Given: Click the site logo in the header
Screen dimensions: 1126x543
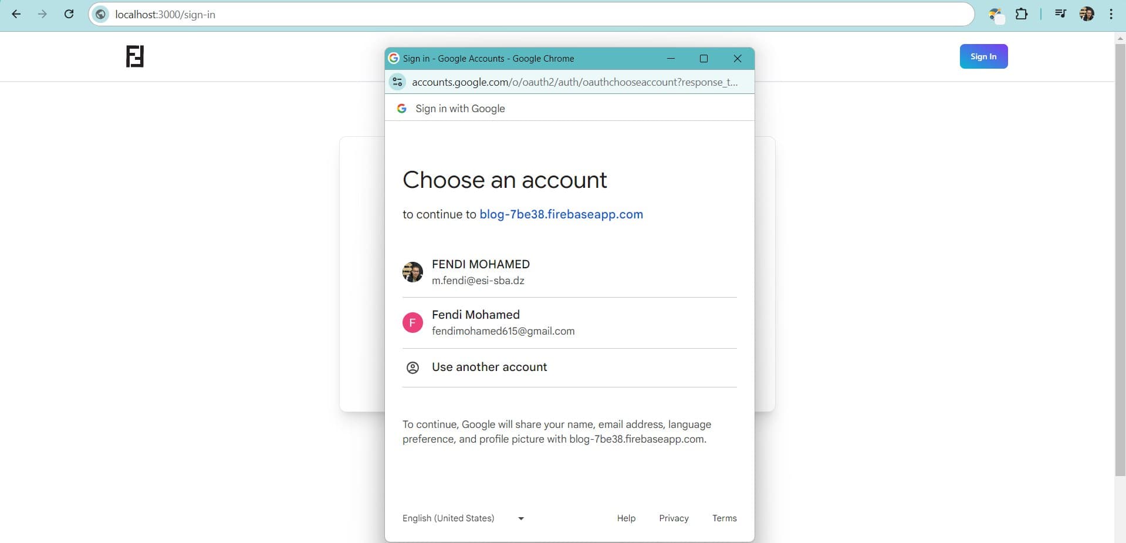Looking at the screenshot, I should click(135, 56).
